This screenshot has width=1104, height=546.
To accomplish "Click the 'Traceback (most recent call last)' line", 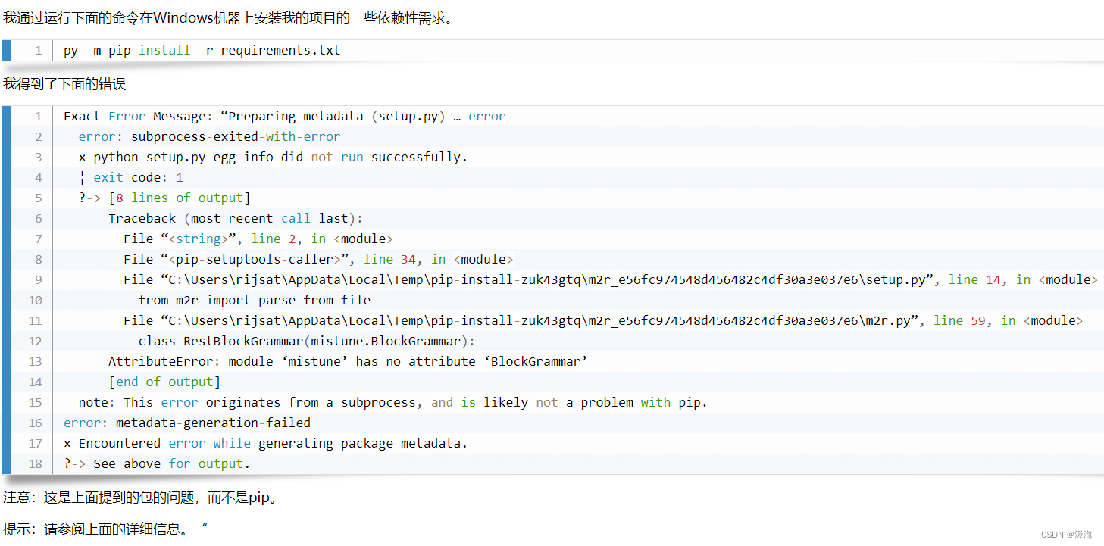I will pos(236,219).
